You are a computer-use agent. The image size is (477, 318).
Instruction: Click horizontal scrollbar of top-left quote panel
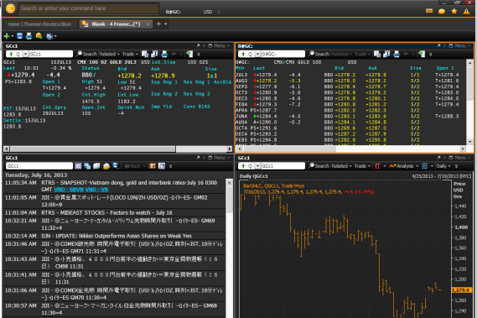(x=117, y=149)
